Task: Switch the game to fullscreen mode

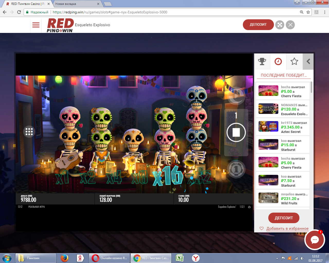Action: (x=280, y=25)
